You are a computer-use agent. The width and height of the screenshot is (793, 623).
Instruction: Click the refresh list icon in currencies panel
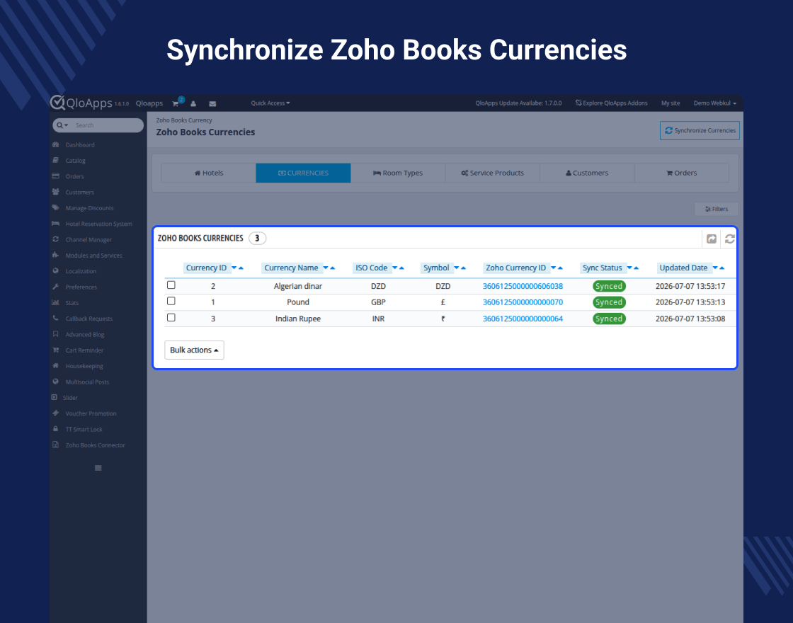(x=729, y=239)
